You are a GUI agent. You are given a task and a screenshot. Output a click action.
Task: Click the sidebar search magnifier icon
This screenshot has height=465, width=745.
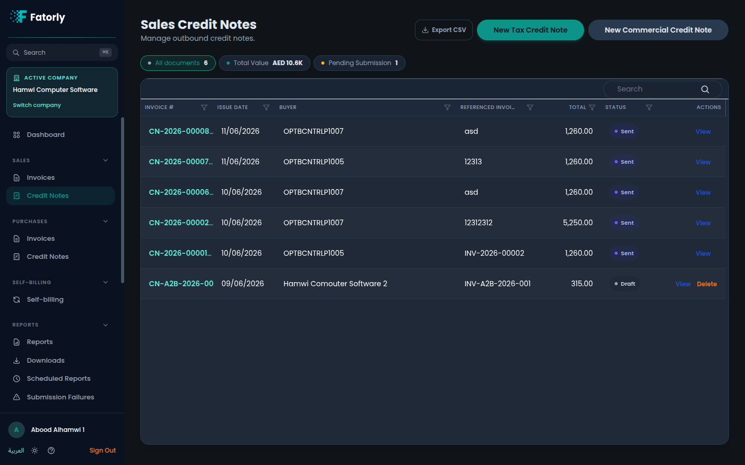point(16,53)
